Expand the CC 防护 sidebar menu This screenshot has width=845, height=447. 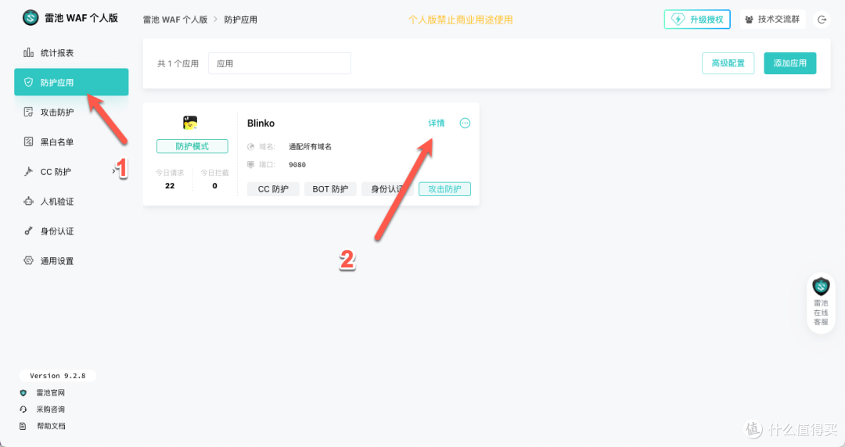[x=71, y=171]
